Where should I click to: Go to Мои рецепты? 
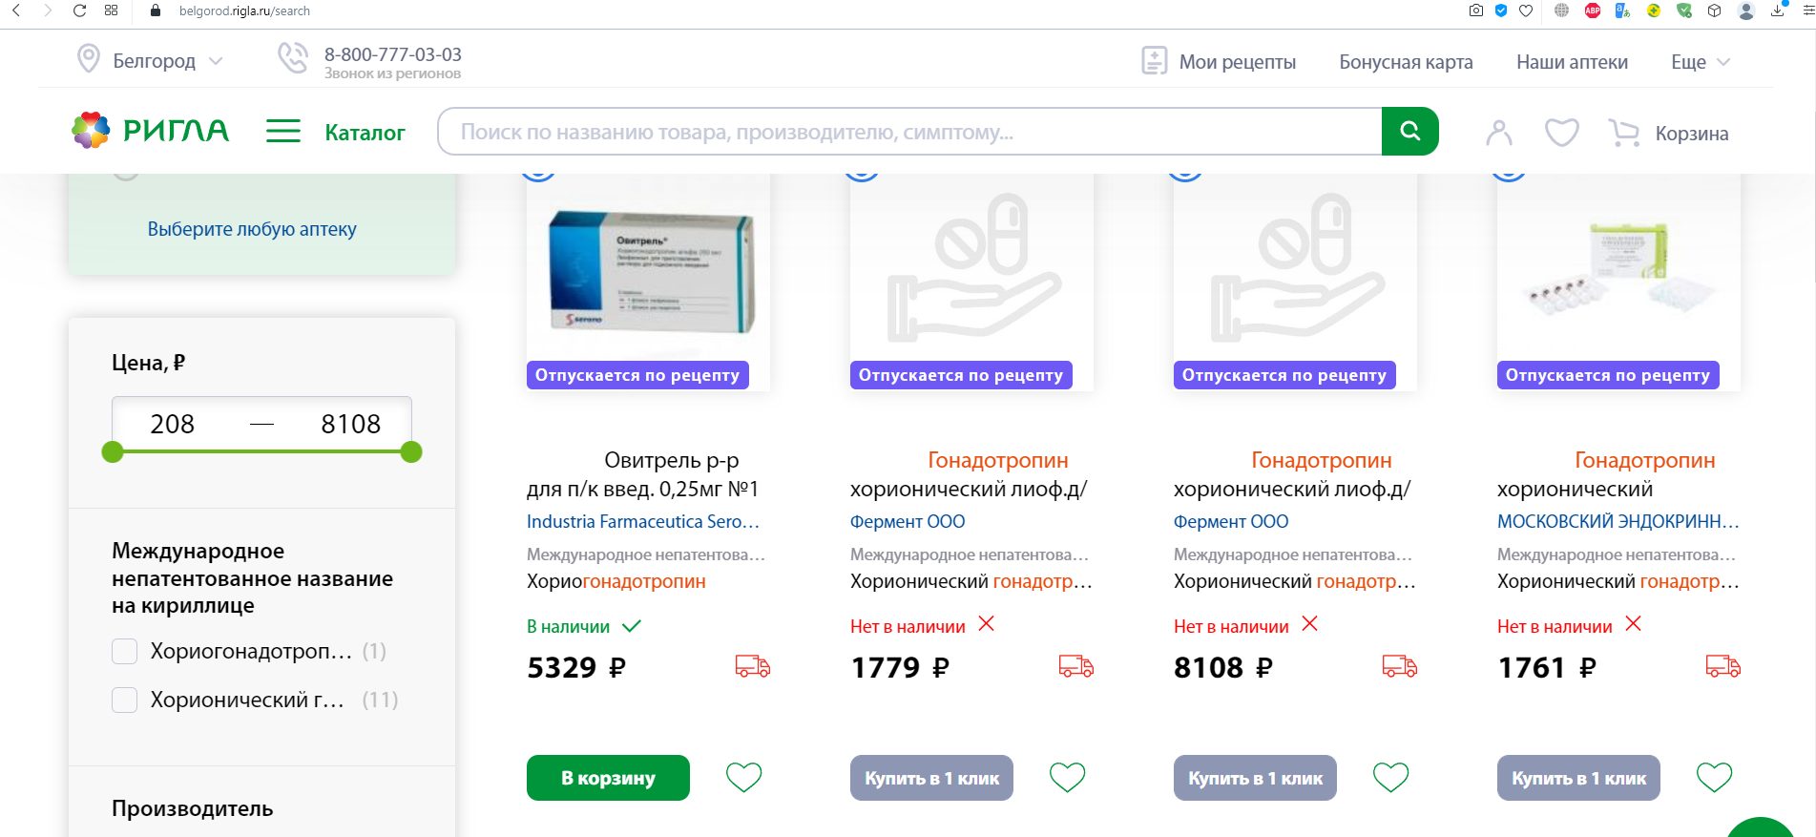1219,62
